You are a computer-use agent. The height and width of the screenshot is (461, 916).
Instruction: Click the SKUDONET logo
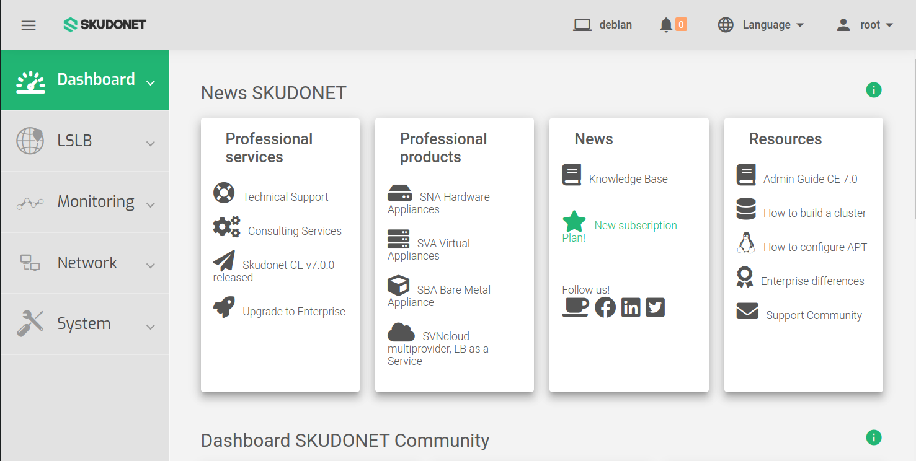pyautogui.click(x=105, y=25)
